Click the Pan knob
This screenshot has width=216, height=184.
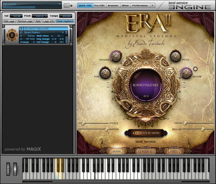click(105, 73)
